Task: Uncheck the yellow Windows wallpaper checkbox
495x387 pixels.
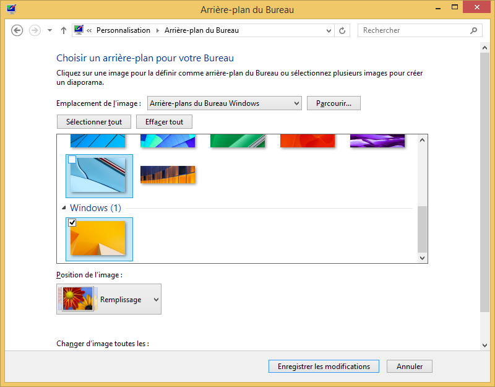Action: pos(72,222)
